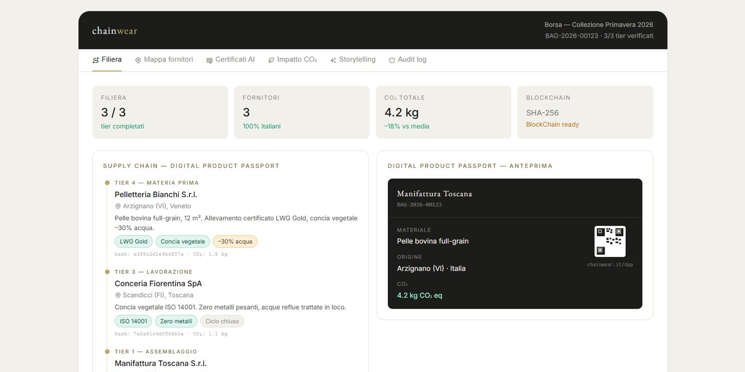745x372 pixels.
Task: Go to the Impatto CO₂ tab
Action: point(292,60)
